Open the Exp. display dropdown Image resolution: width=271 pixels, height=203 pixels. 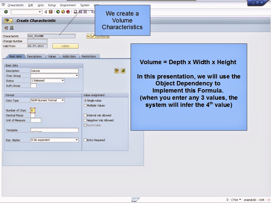[x=77, y=140]
